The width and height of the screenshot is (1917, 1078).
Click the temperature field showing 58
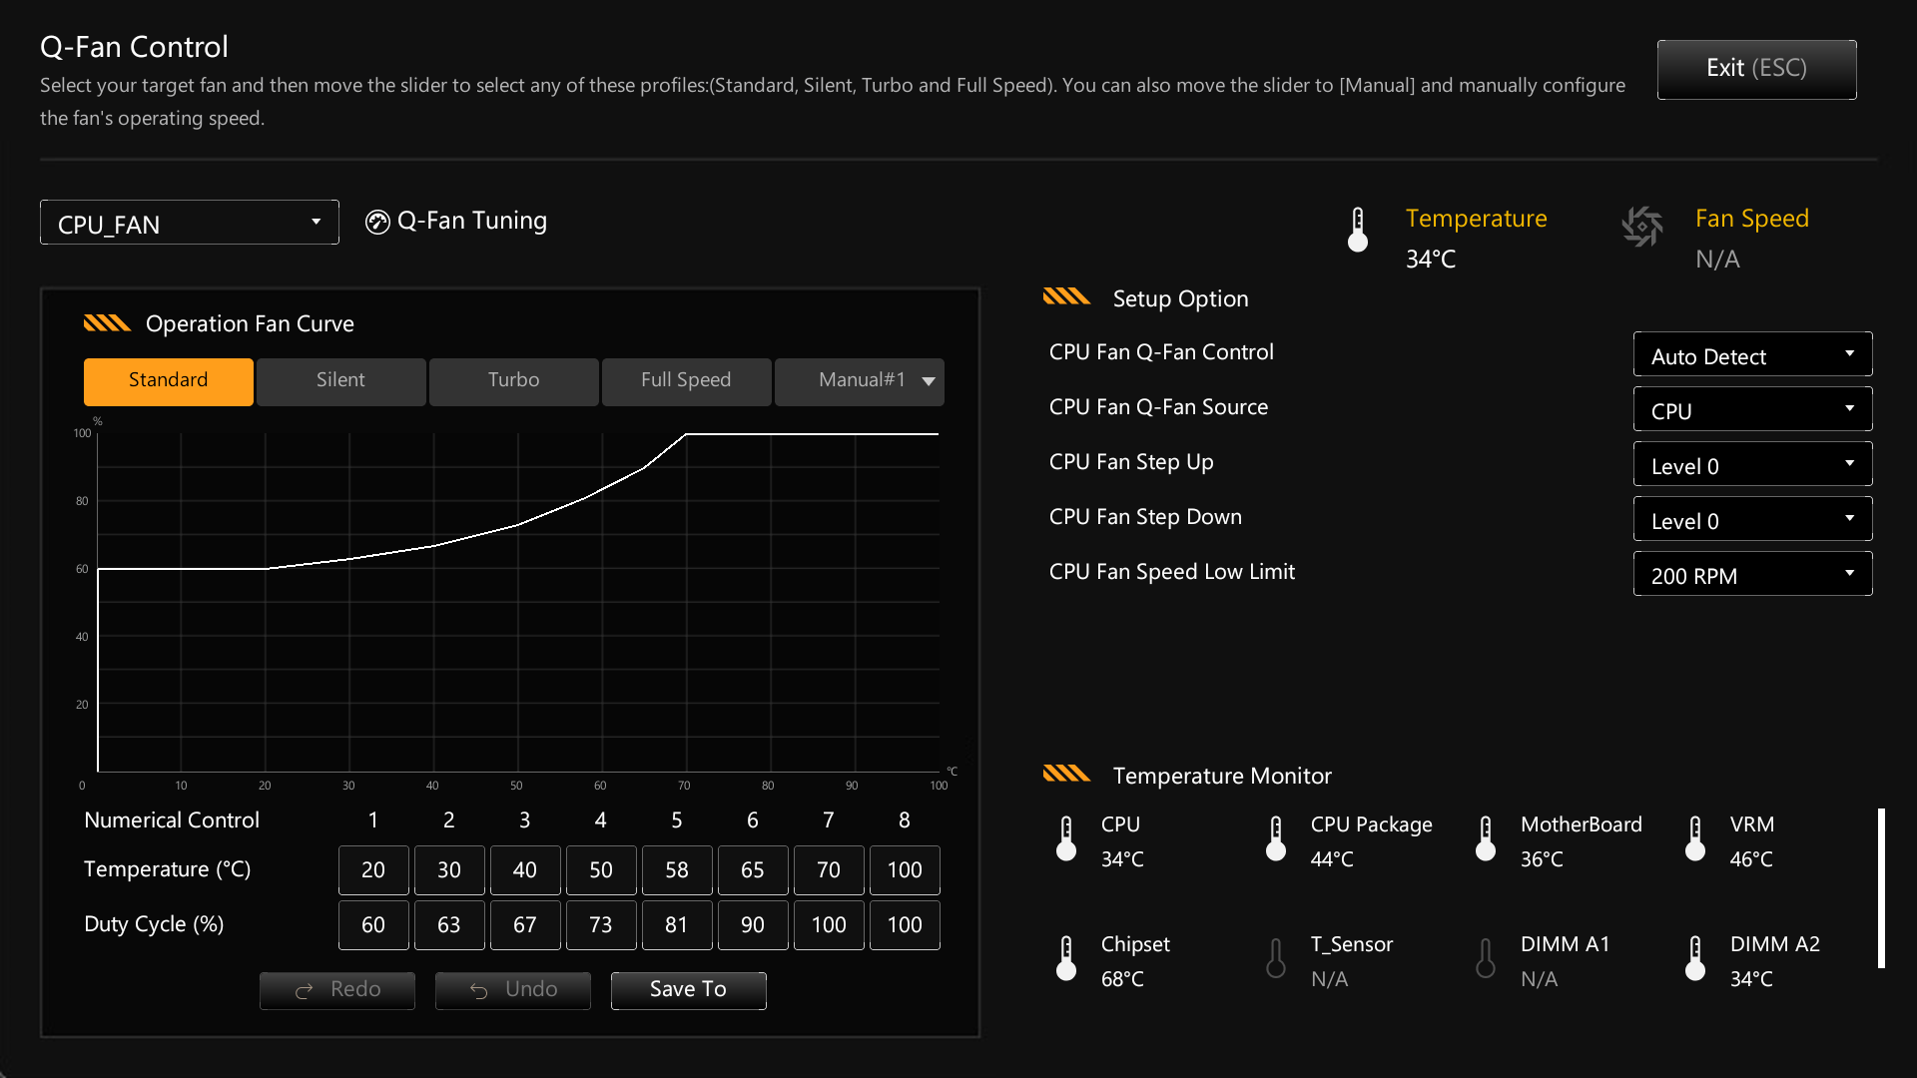click(x=677, y=869)
